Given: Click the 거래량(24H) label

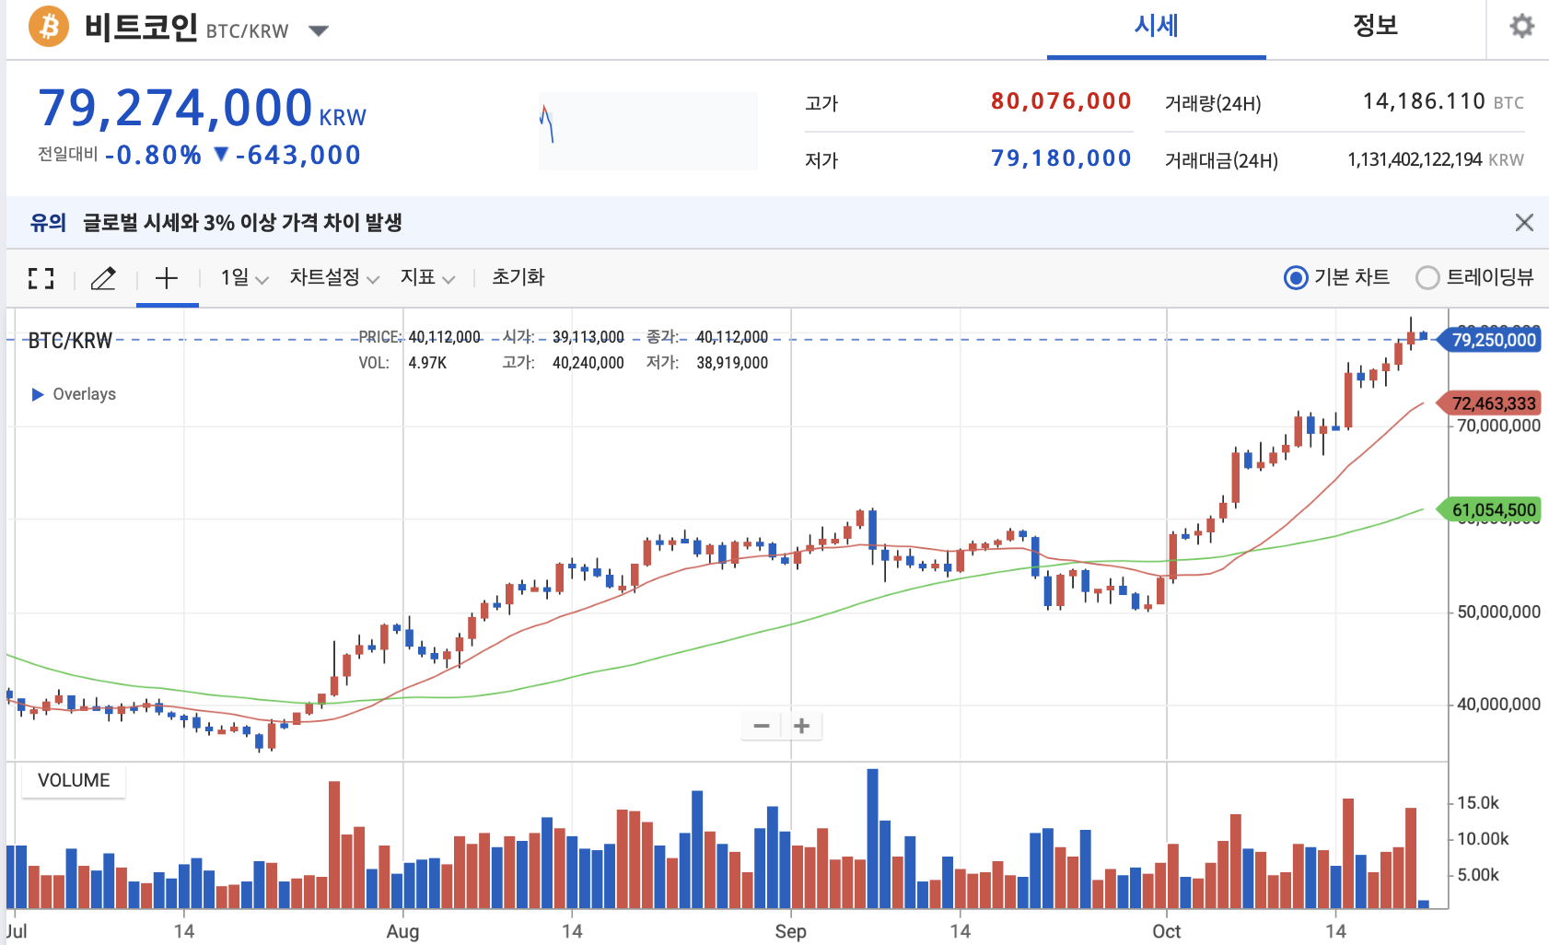Looking at the screenshot, I should (1213, 103).
